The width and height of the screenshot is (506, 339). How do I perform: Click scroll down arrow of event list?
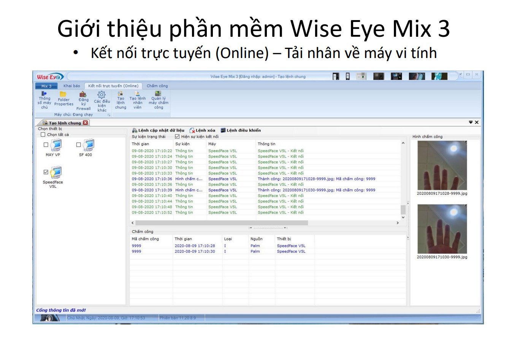click(403, 217)
